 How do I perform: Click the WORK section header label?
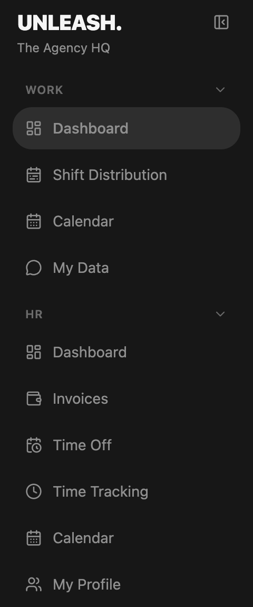(x=44, y=90)
